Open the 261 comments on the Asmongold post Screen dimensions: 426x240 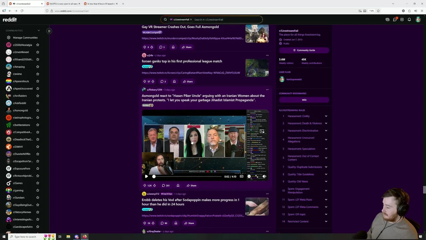click(166, 185)
